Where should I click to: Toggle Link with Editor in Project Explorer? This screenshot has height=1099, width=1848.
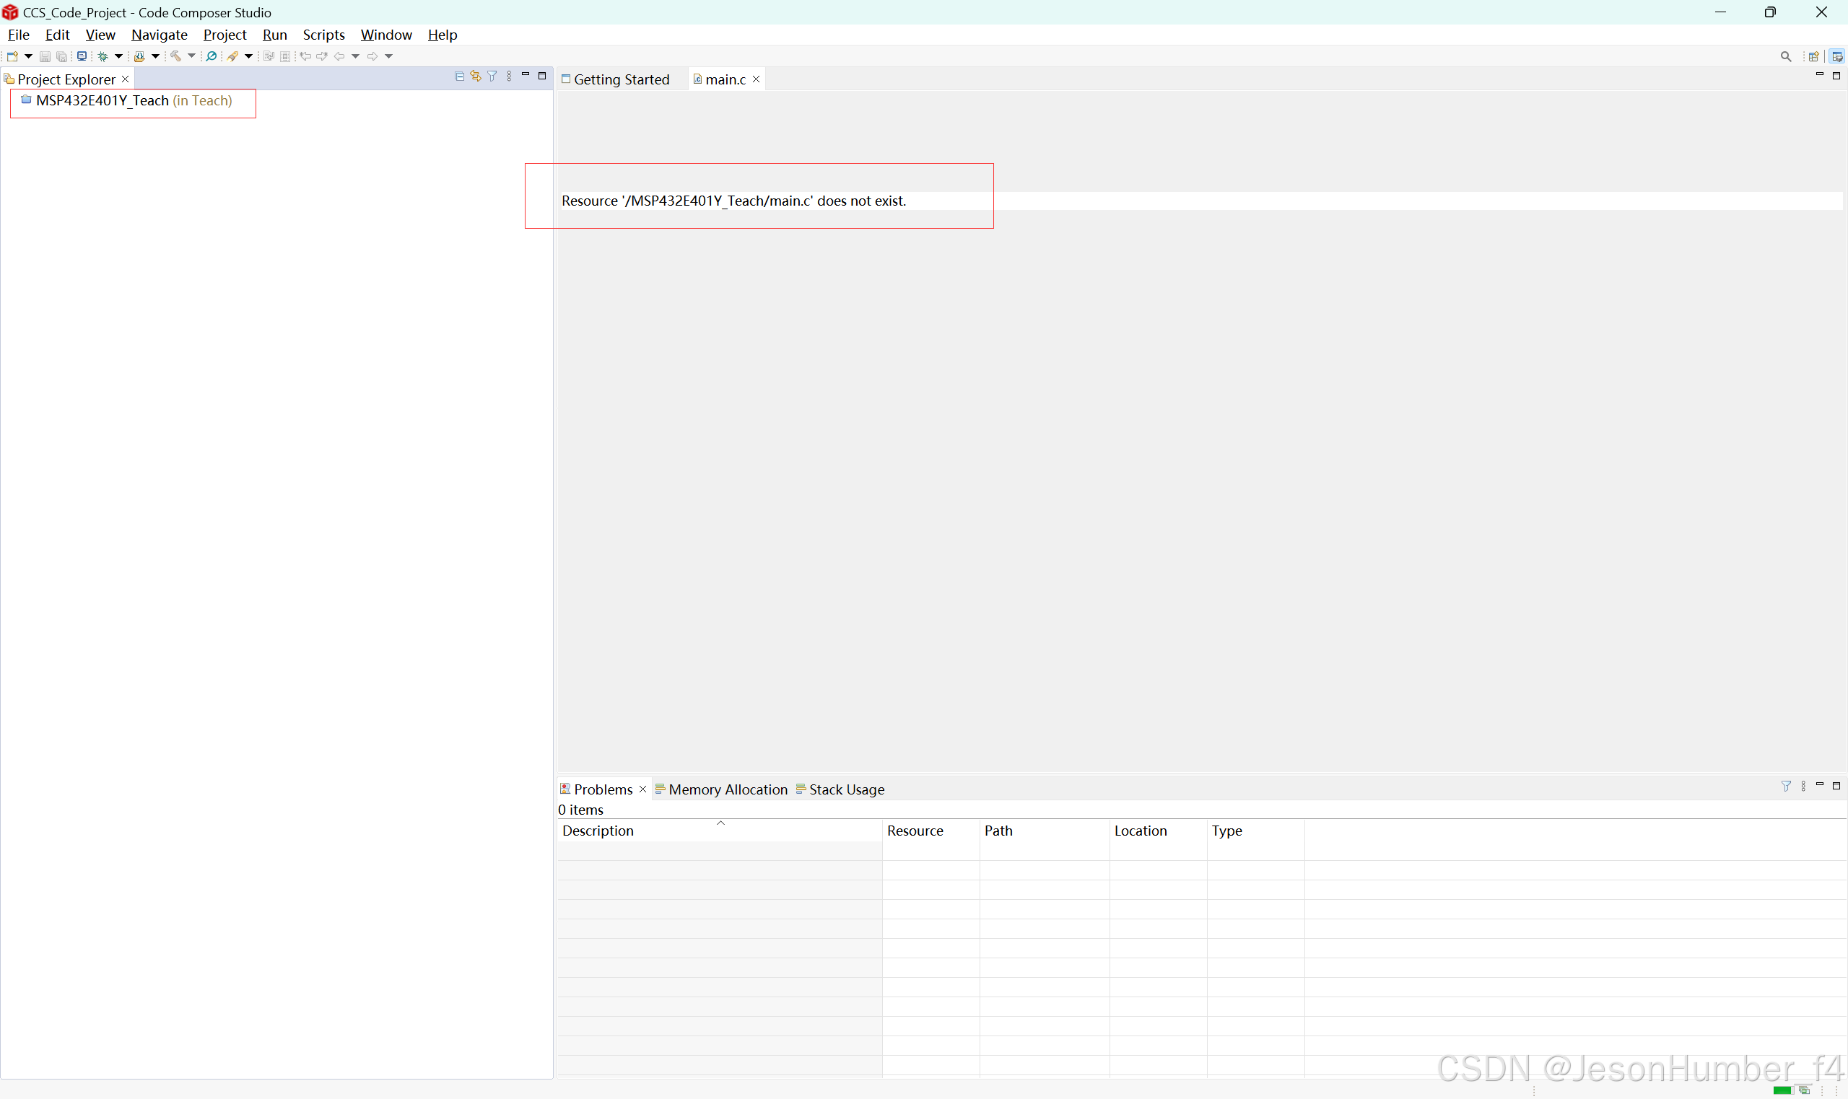click(476, 76)
